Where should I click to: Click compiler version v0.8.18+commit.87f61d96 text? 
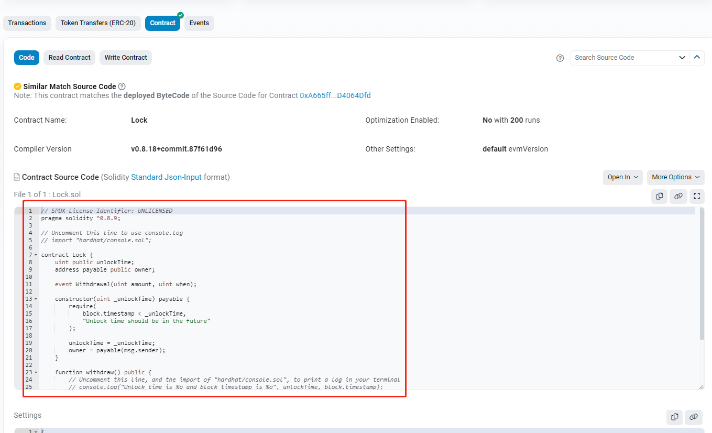pos(177,149)
